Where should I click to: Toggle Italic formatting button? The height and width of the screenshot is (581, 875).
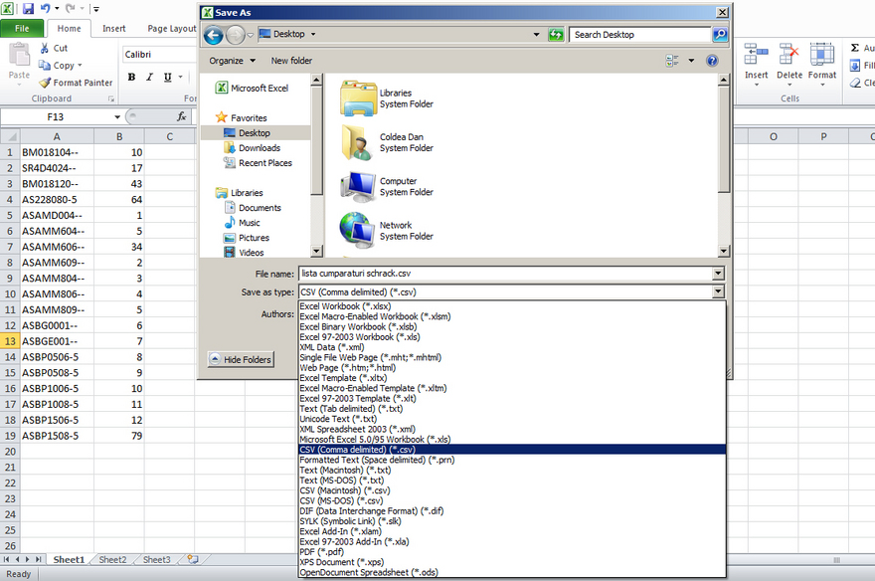[149, 77]
